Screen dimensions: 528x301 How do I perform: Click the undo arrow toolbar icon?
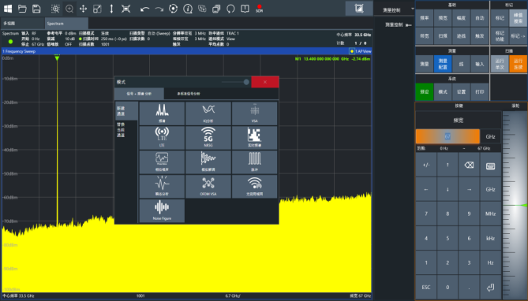(x=144, y=9)
